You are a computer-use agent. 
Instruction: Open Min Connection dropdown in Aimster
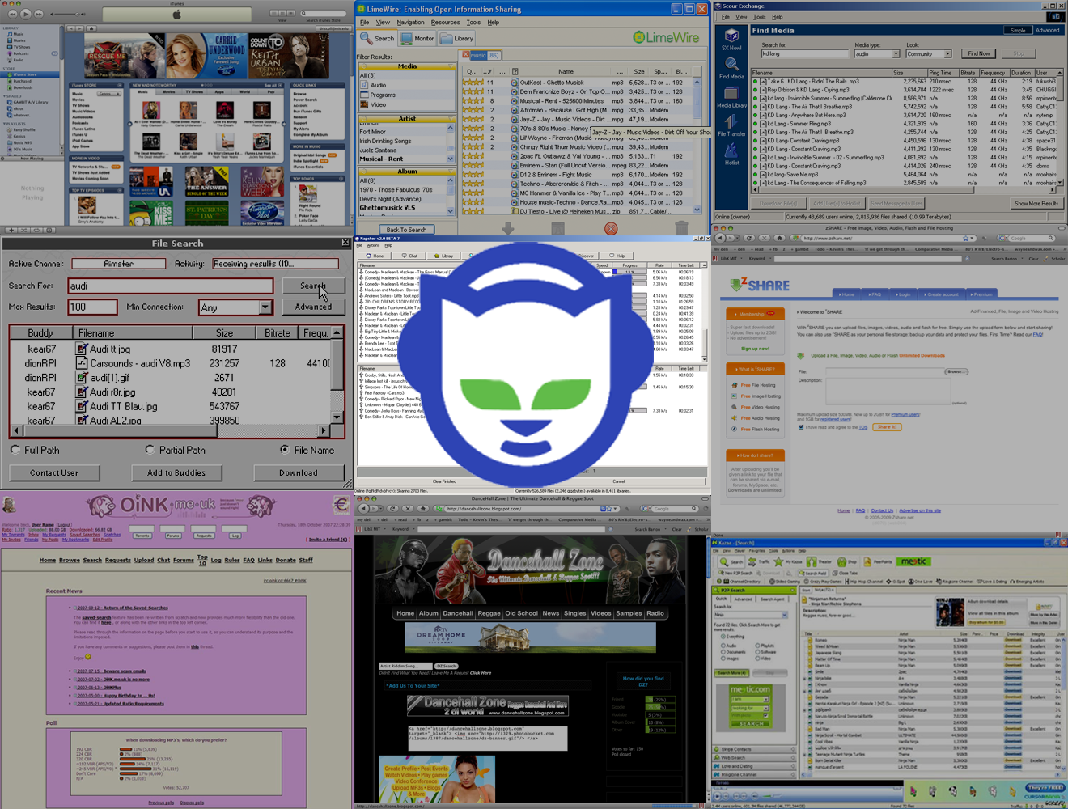(x=265, y=307)
